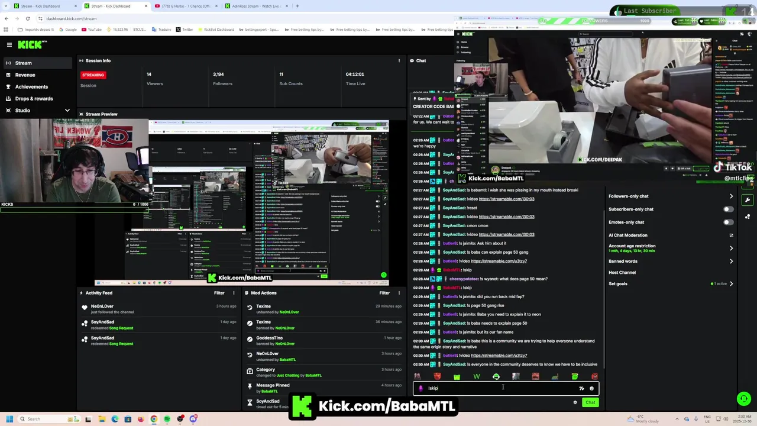Open AI Chat Moderation external link
This screenshot has height=426, width=757.
coord(731,235)
